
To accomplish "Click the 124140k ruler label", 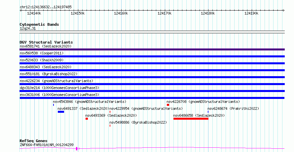I will tap(34, 13).
